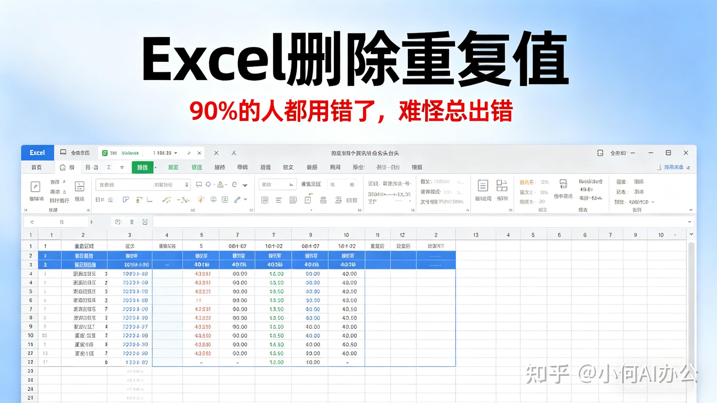This screenshot has height=403, width=717.
Task: Select column header 13
Action: [x=476, y=235]
